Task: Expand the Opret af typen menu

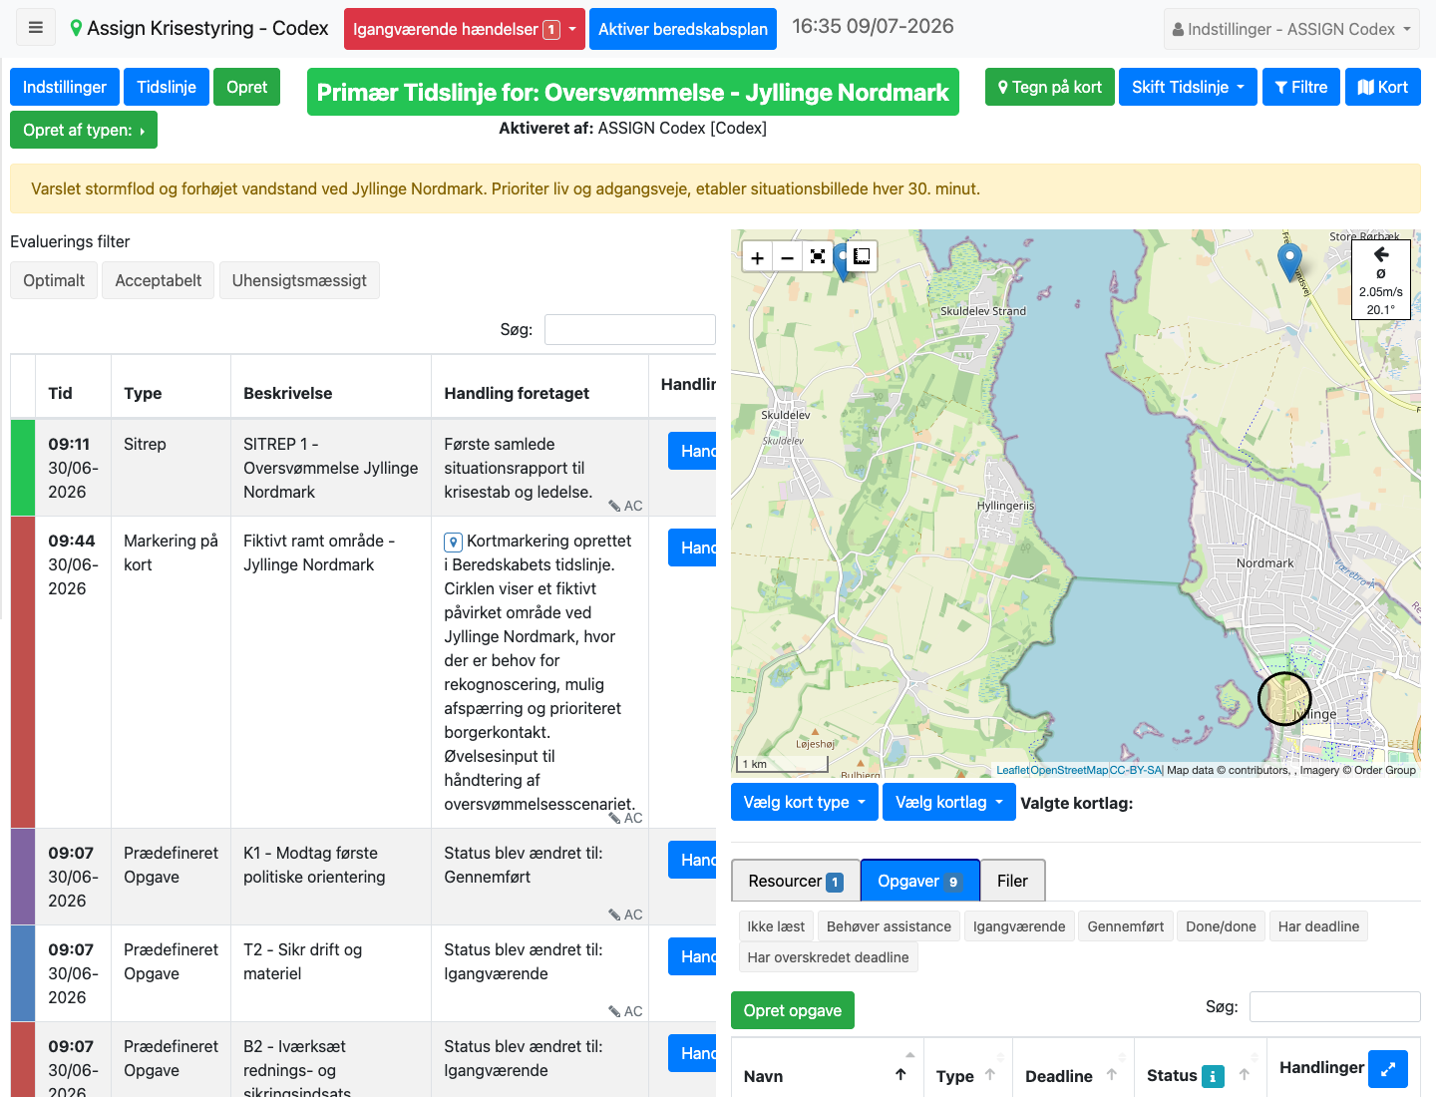Action: 84,130
